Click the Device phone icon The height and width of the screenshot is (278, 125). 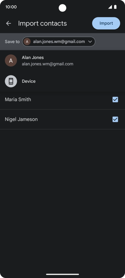tap(11, 81)
